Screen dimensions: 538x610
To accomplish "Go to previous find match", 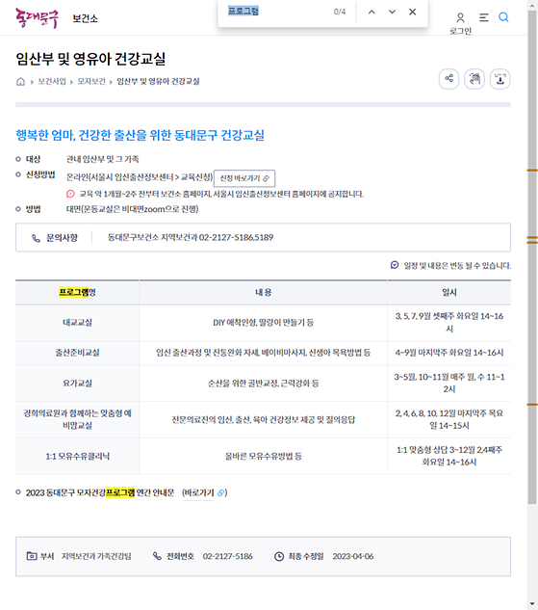I will tap(371, 13).
